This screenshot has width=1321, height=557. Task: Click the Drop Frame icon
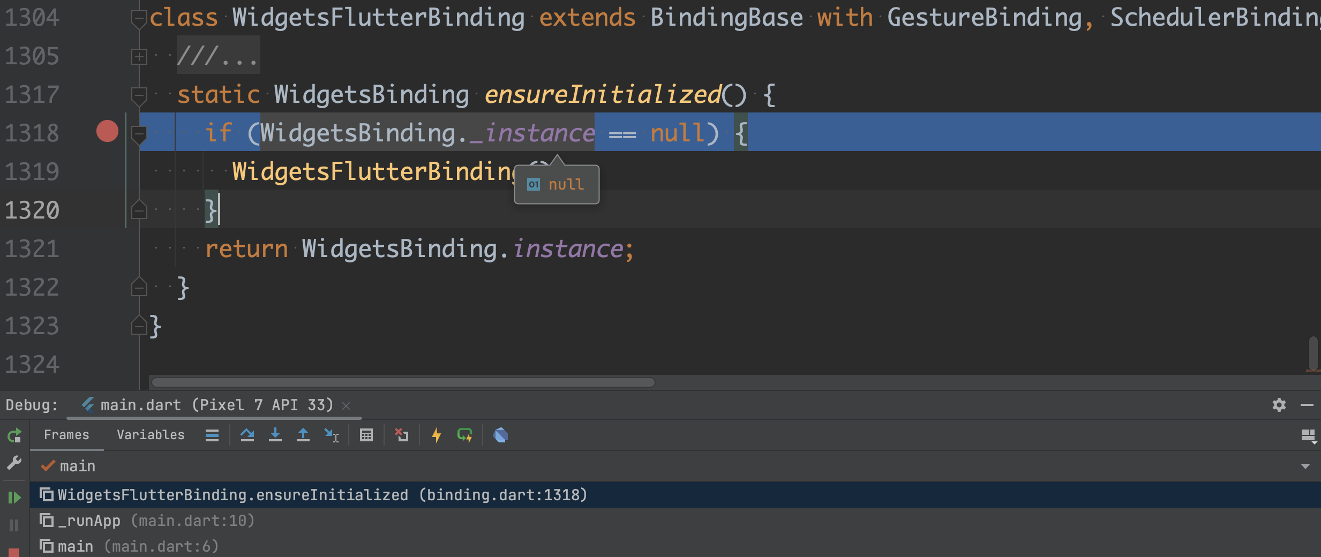(401, 435)
